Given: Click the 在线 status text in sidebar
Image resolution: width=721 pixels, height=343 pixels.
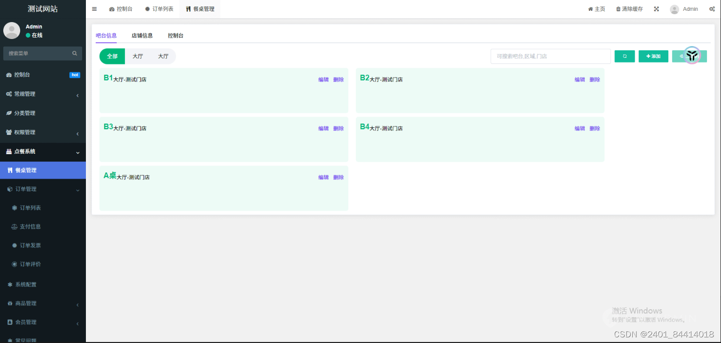Looking at the screenshot, I should pos(37,35).
